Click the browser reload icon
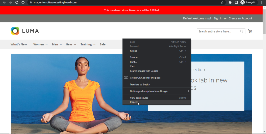This screenshot has height=134, width=266. (17, 2)
